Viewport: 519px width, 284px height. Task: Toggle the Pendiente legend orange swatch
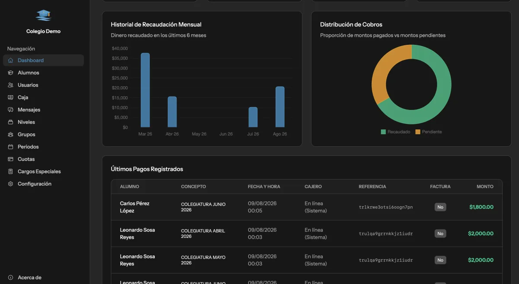pyautogui.click(x=418, y=132)
